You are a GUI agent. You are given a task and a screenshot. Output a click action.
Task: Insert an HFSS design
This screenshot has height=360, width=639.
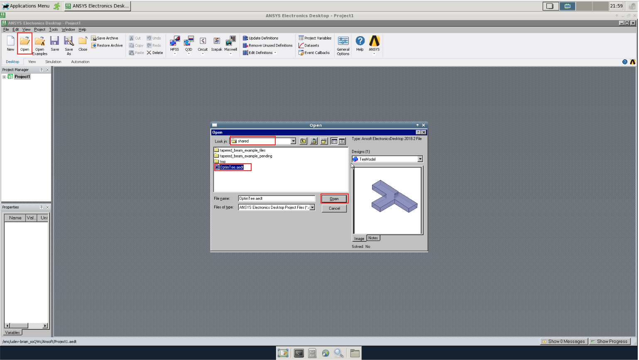tap(175, 45)
